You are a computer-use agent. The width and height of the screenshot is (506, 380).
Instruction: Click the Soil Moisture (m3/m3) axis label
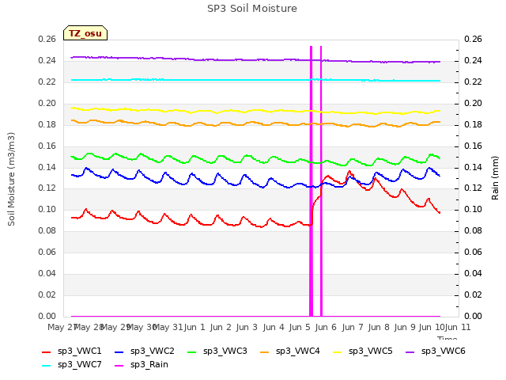[x=11, y=179]
